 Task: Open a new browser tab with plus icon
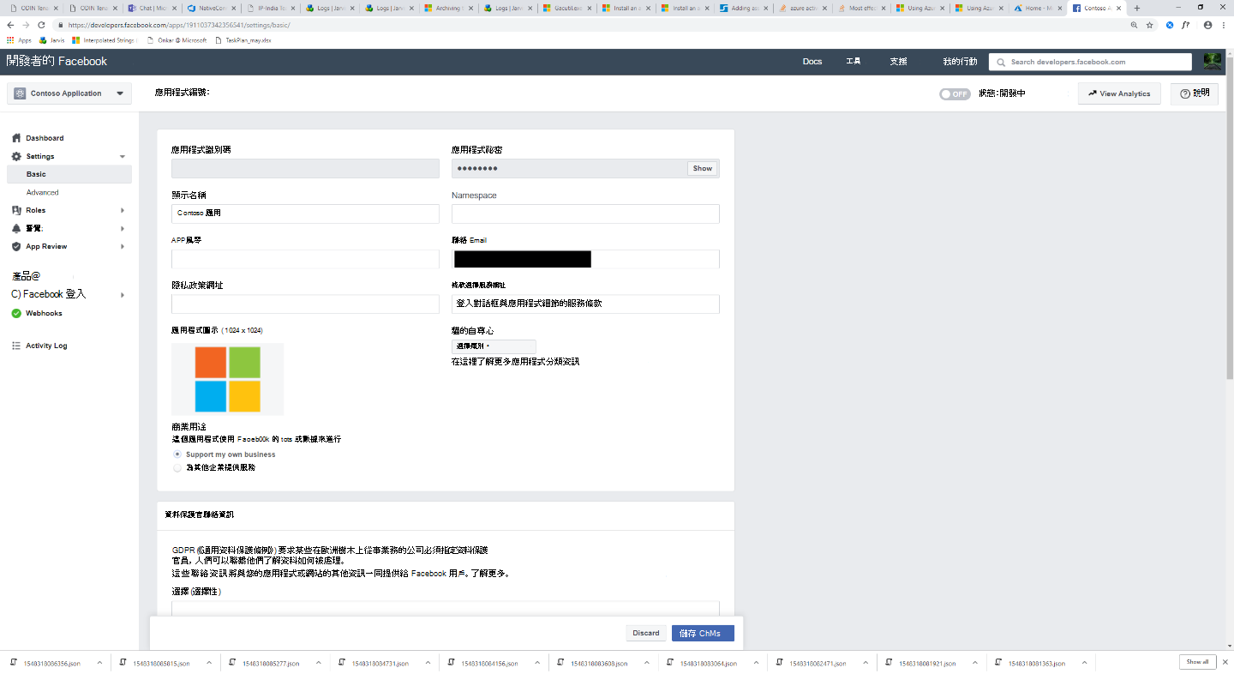pos(1137,8)
